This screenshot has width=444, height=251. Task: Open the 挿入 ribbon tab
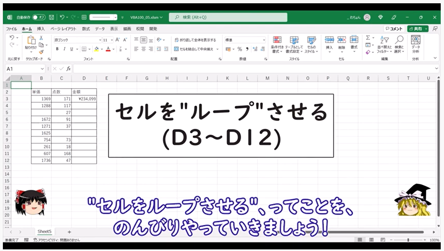coord(41,29)
